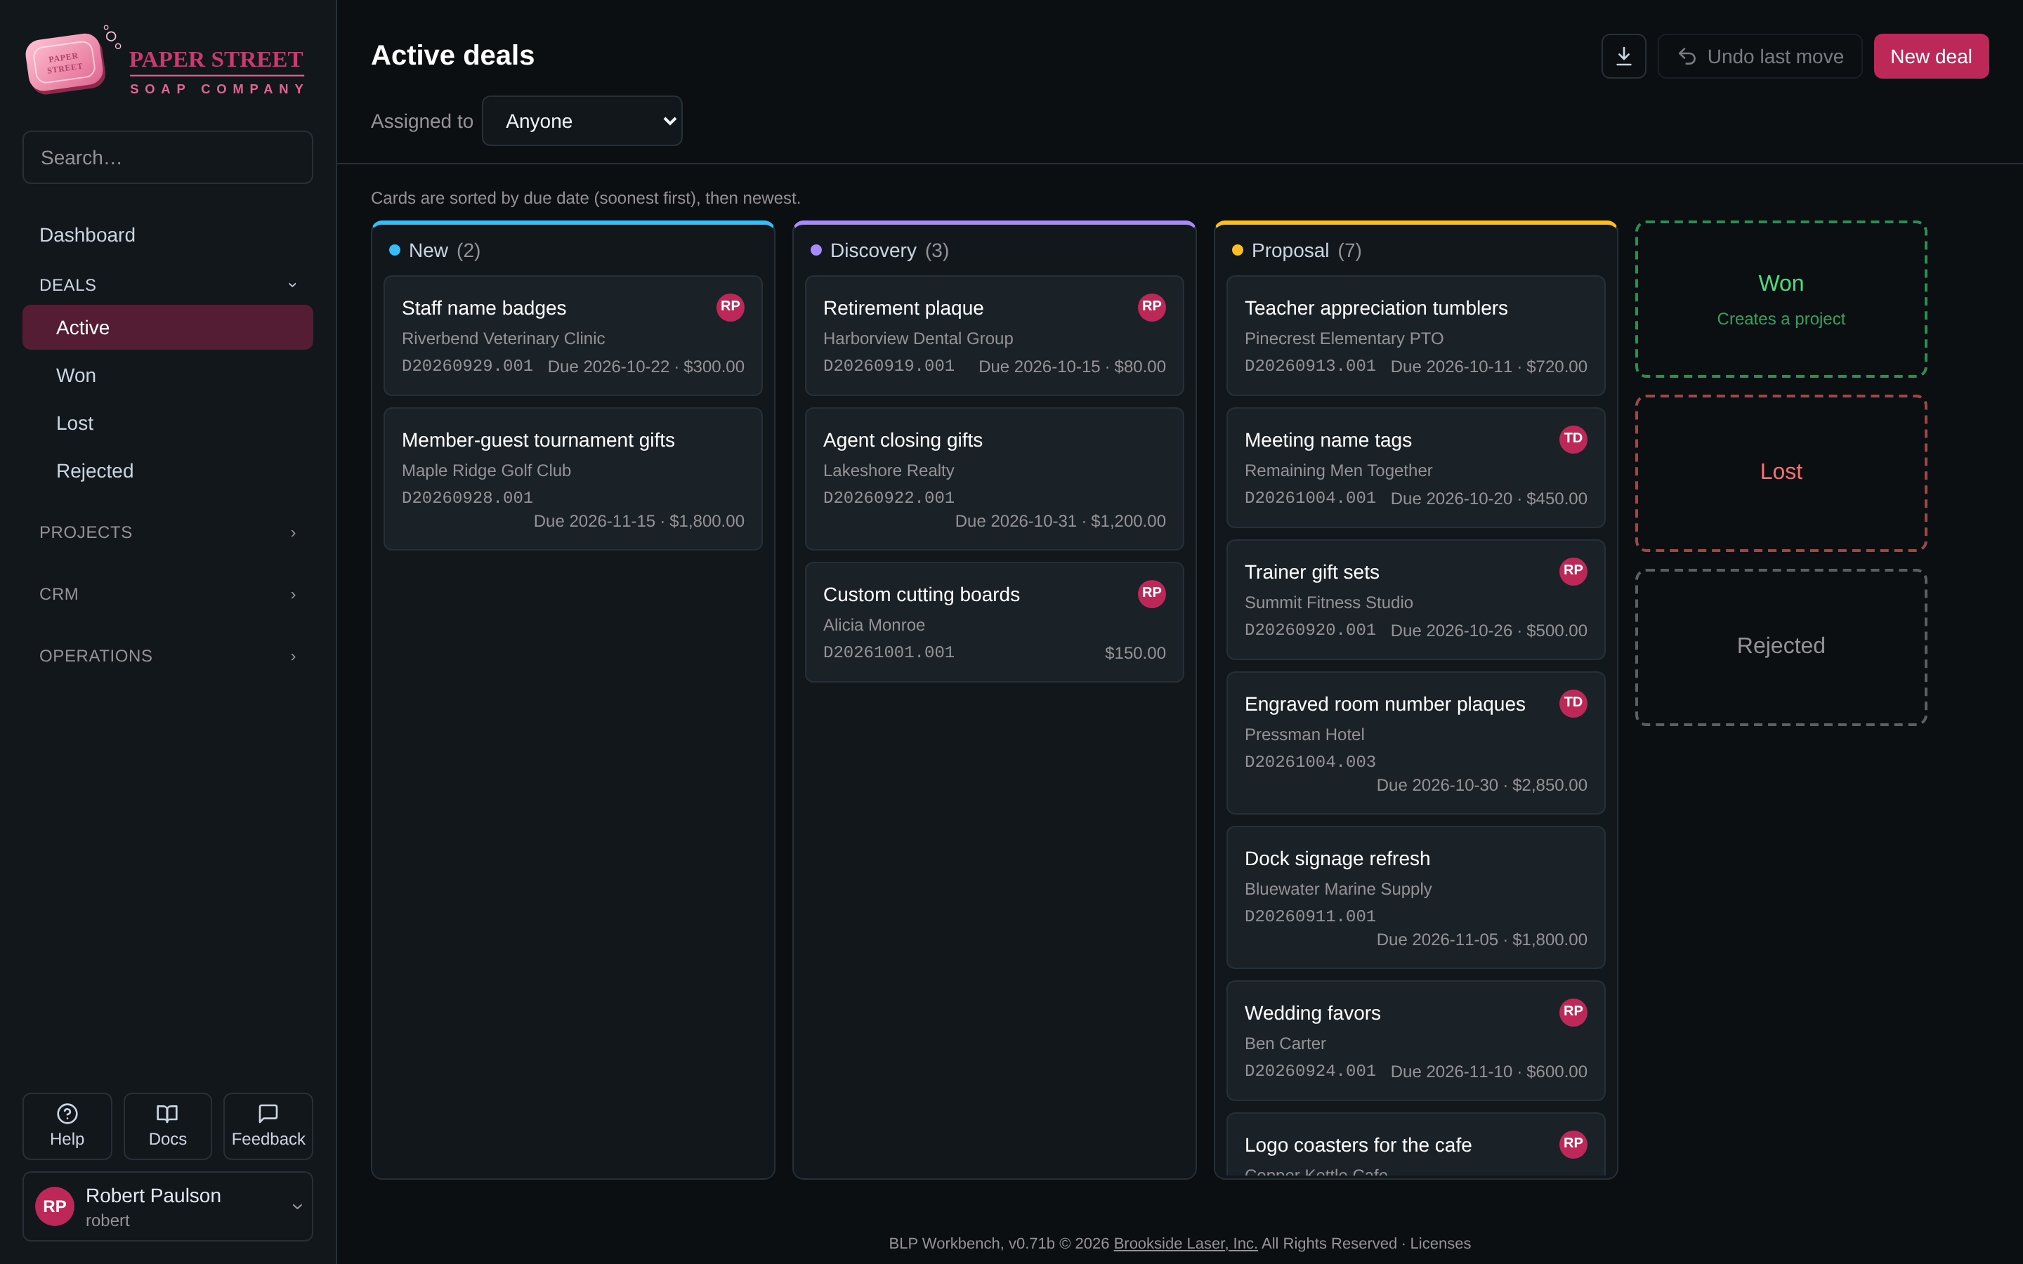Open Won deals in the sidebar

click(x=167, y=376)
